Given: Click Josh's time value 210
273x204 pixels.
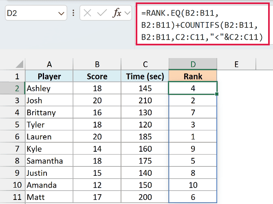Looking at the screenshot, I should 145,100.
